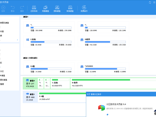Select the D: 软件 416.52GB NTFS block
The width and height of the screenshot is (156, 117).
(x=113, y=83)
